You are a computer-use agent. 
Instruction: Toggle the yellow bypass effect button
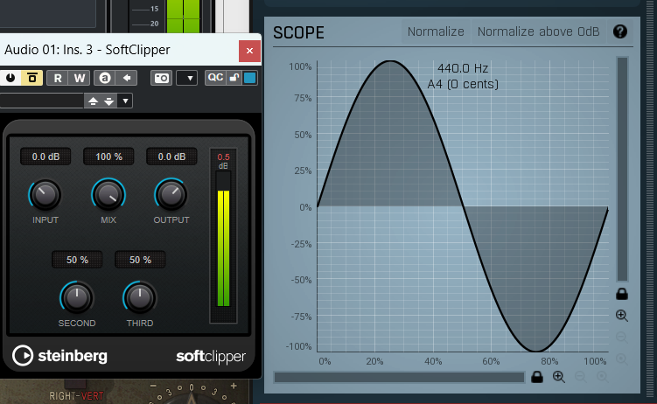coord(31,78)
